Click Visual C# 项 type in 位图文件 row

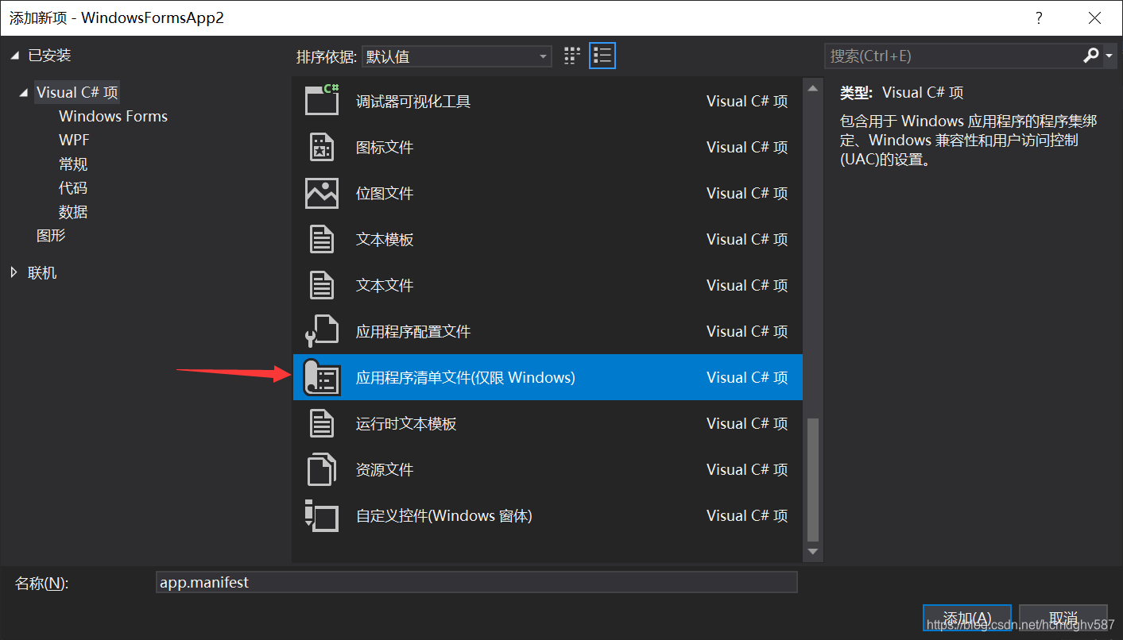point(747,193)
